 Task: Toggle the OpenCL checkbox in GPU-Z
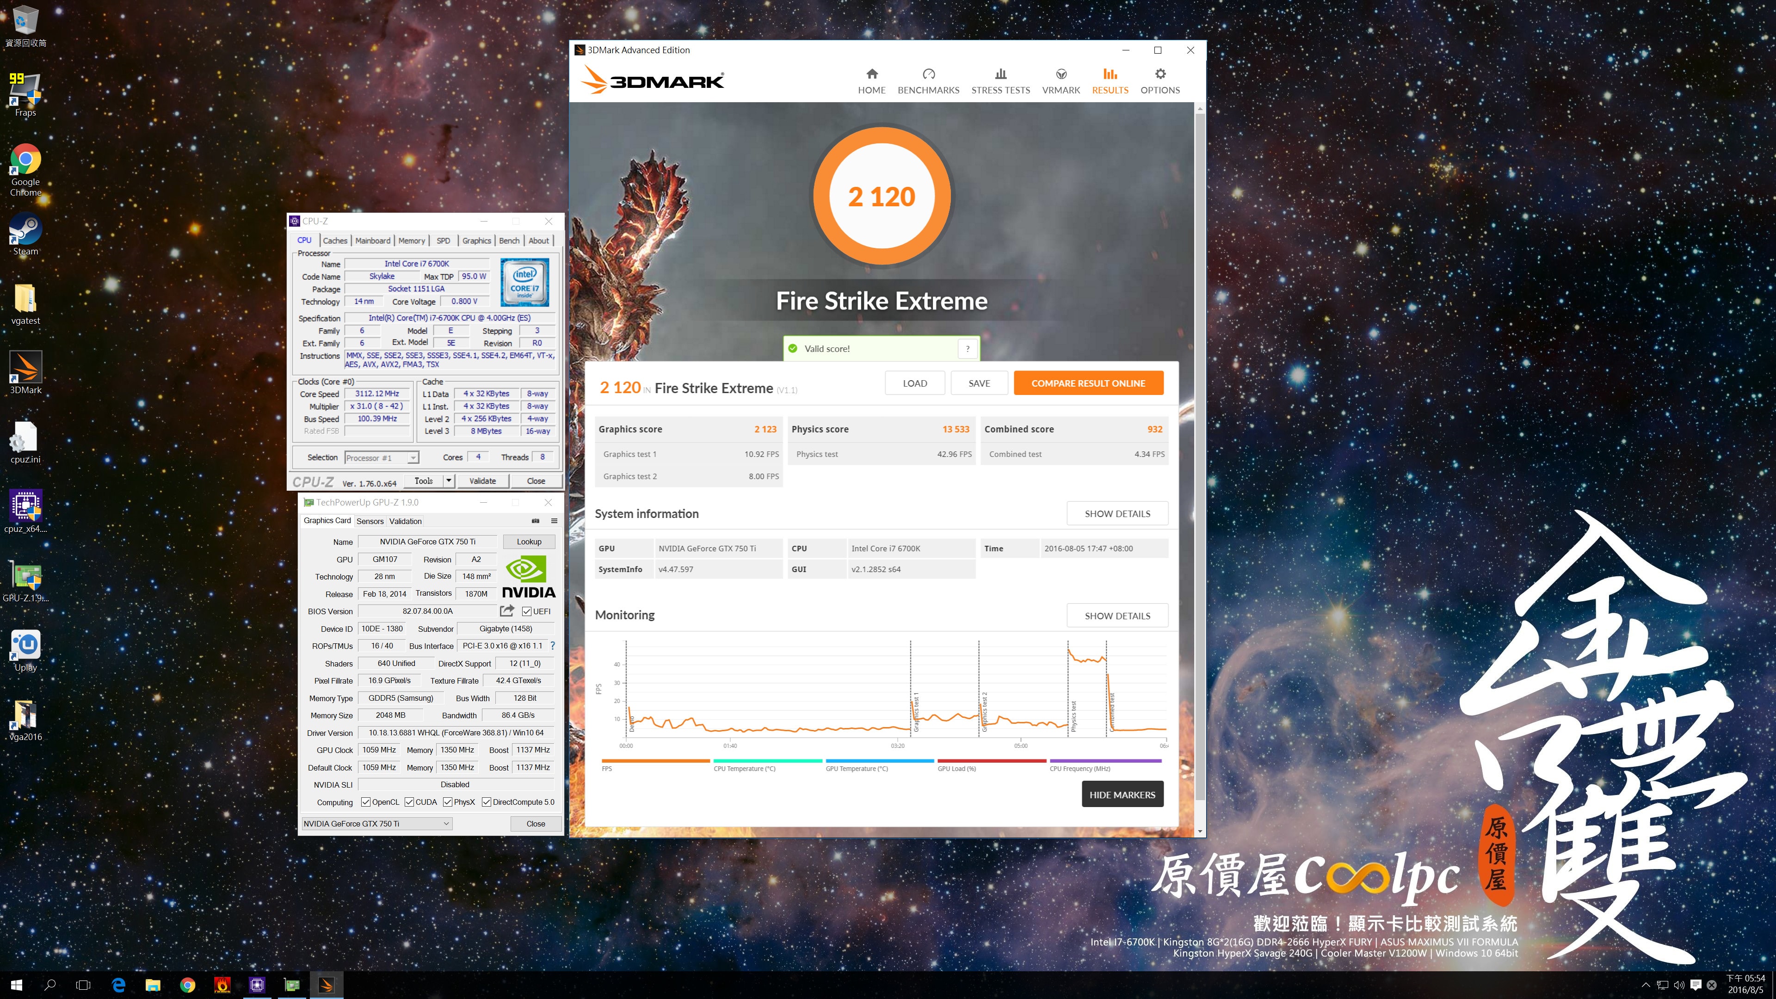(365, 802)
